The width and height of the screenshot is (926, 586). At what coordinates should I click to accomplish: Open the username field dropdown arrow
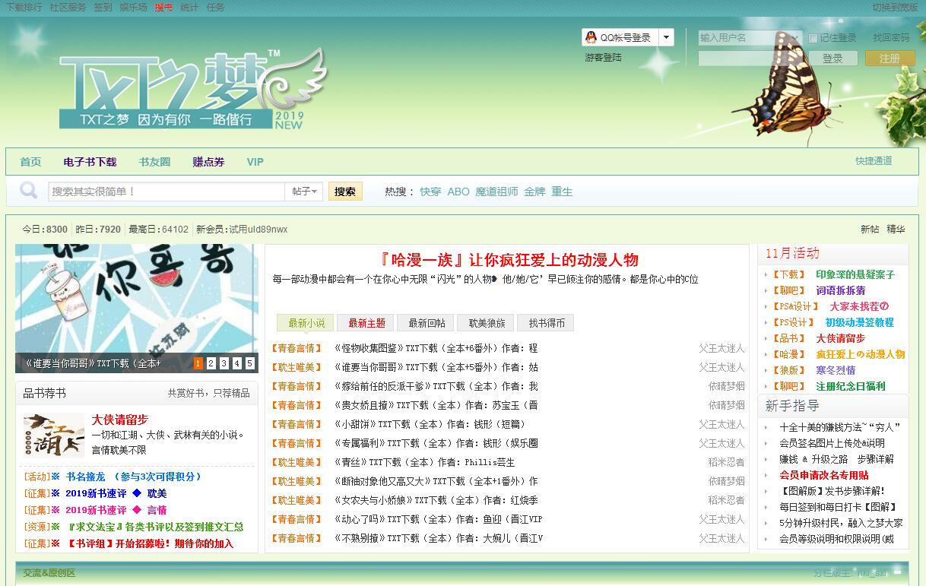[796, 37]
